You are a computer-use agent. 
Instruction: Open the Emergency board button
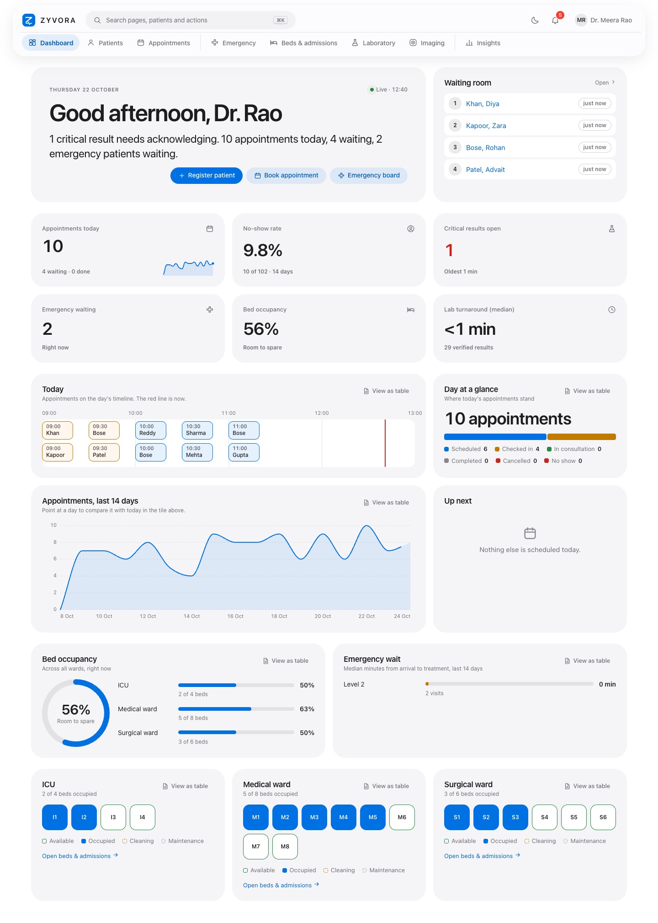(369, 176)
